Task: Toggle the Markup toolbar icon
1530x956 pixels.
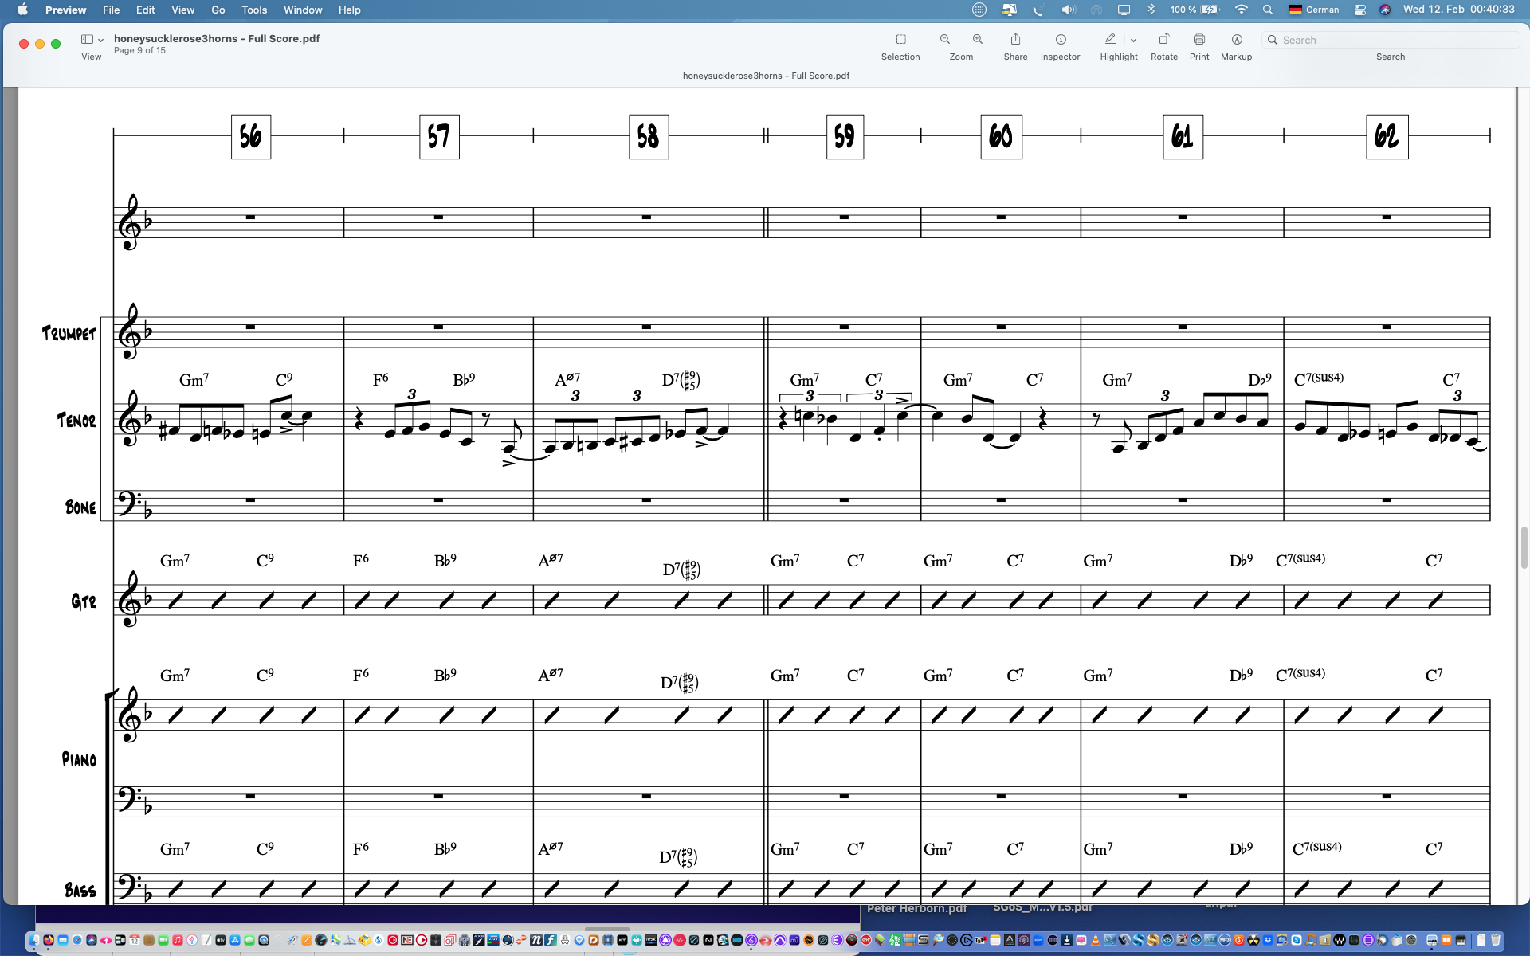Action: [x=1236, y=40]
